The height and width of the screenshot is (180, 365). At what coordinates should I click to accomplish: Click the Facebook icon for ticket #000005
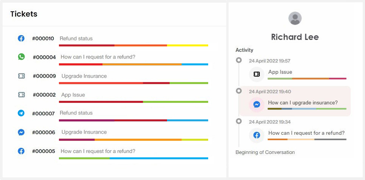pyautogui.click(x=21, y=151)
